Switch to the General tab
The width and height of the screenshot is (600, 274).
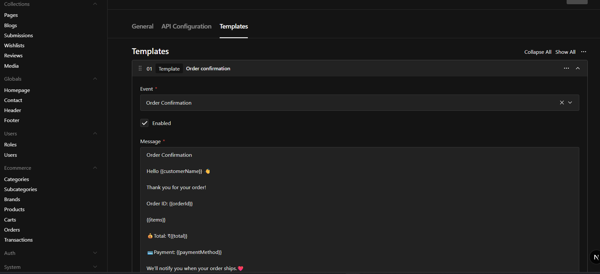(x=143, y=26)
